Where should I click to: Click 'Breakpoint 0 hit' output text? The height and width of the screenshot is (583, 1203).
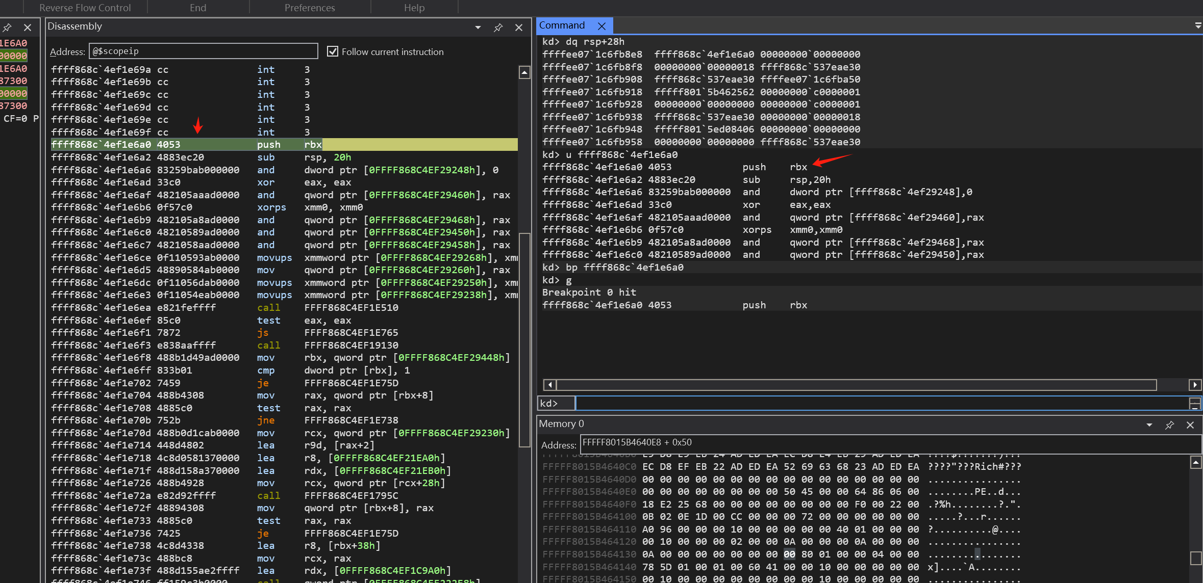tap(589, 293)
